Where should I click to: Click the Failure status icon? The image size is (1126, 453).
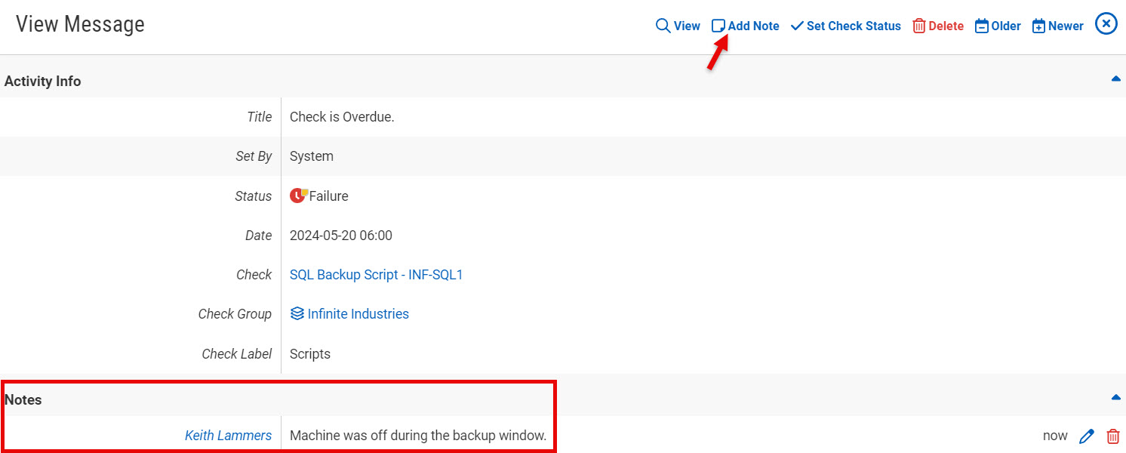click(298, 196)
